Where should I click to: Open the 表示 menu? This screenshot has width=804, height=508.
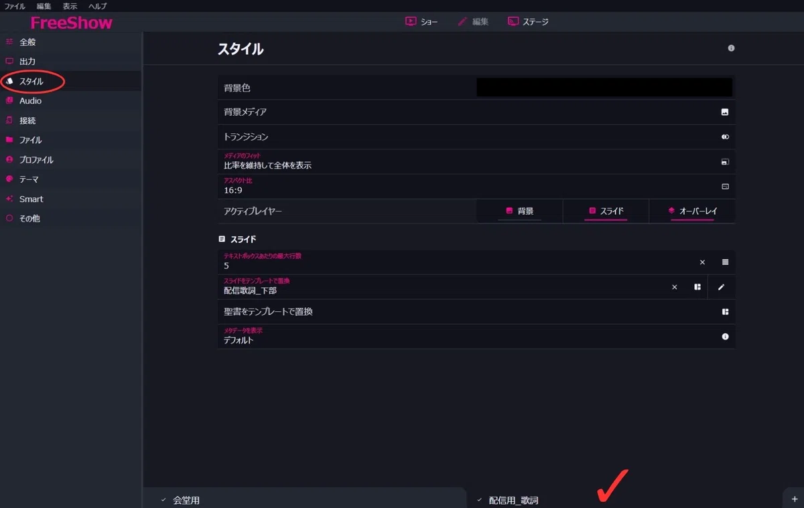point(70,6)
